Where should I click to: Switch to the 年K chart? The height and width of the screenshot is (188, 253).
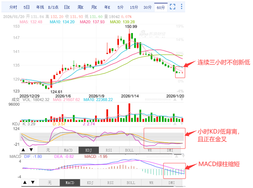(107, 7)
